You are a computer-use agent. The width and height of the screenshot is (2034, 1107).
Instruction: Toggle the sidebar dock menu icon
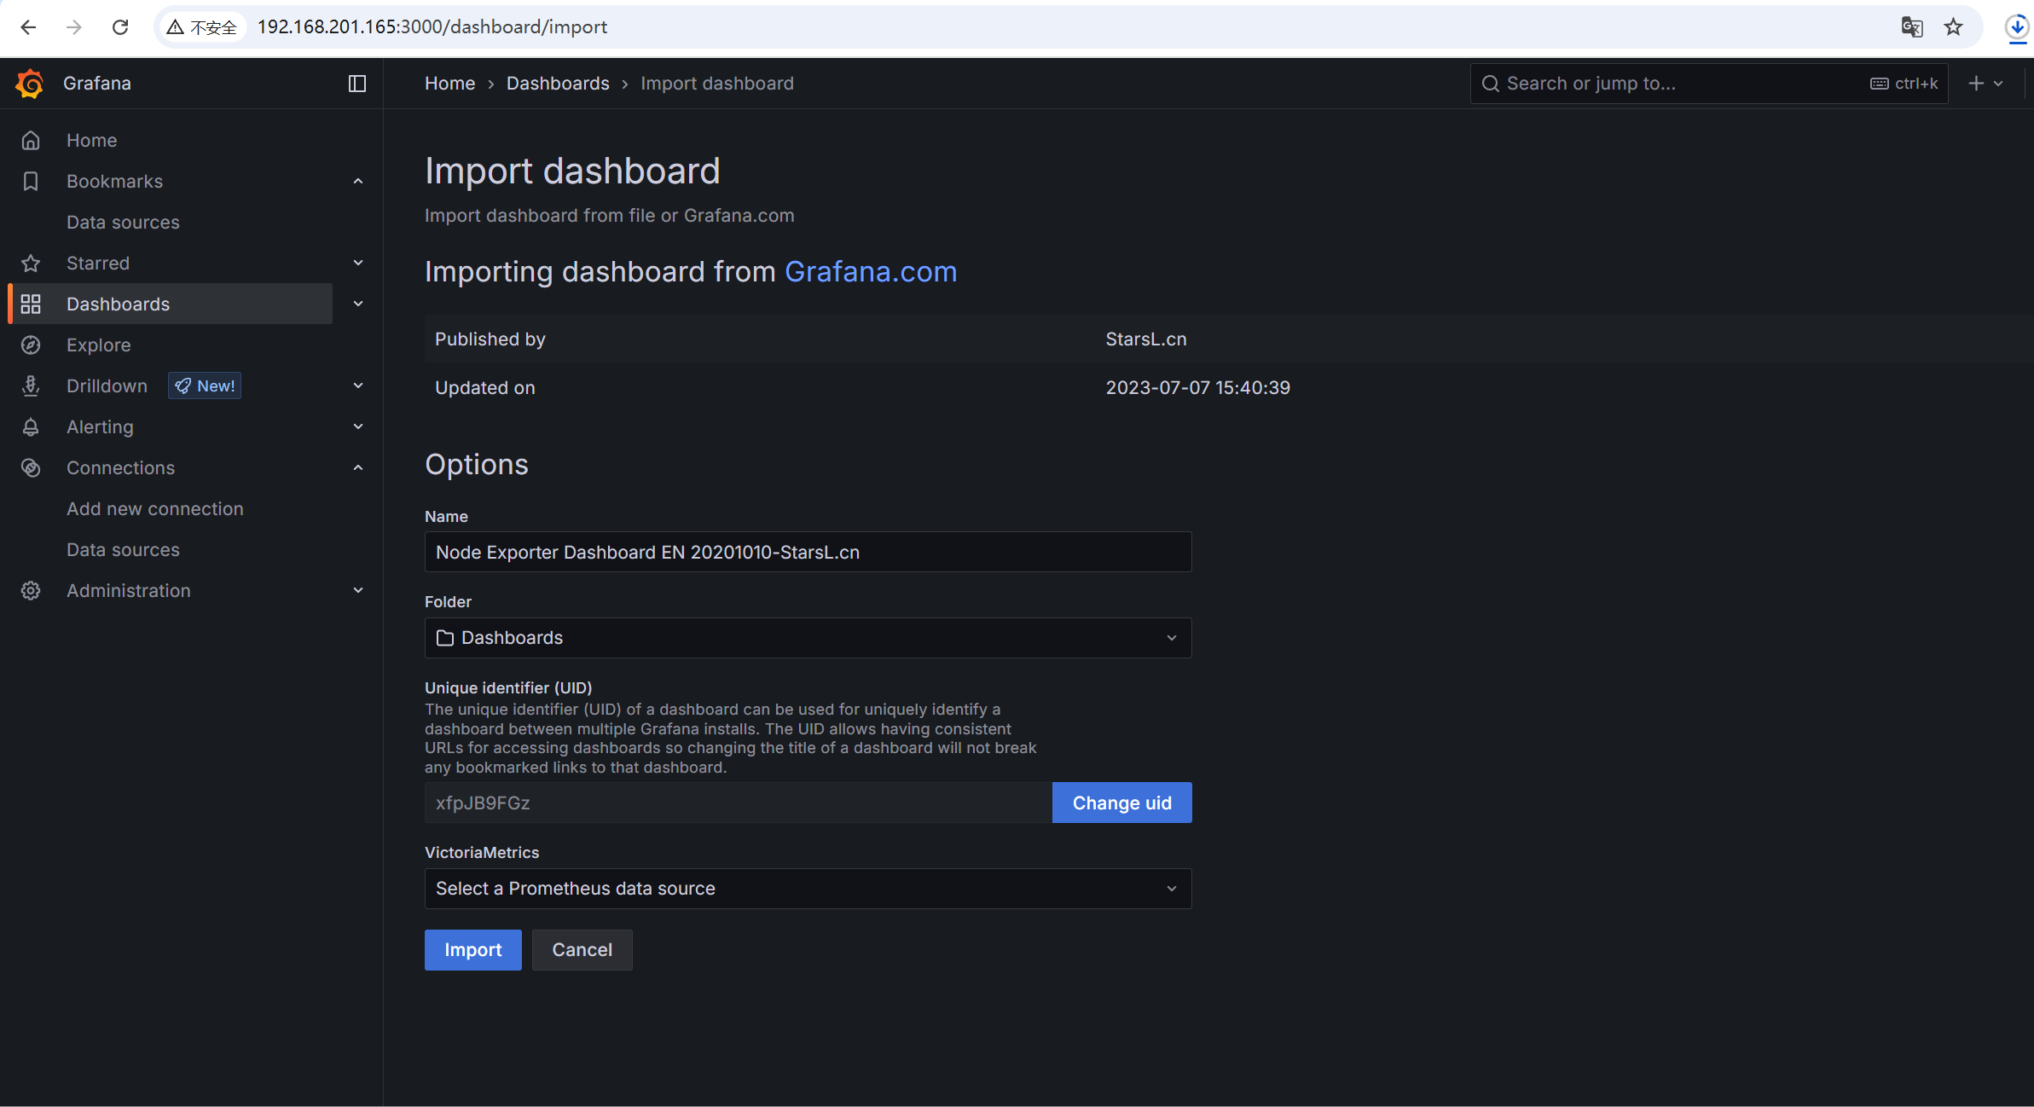tap(357, 84)
